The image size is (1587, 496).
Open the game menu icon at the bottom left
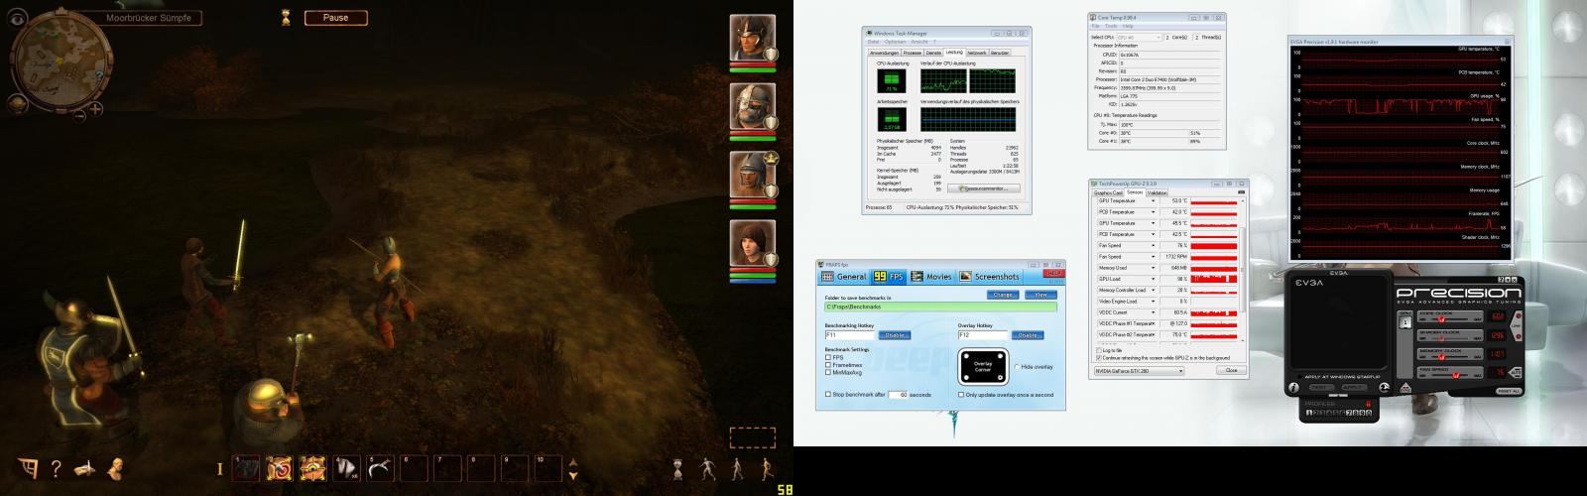pos(28,467)
